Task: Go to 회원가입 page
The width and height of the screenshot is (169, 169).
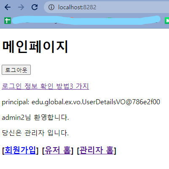Action: point(20,150)
